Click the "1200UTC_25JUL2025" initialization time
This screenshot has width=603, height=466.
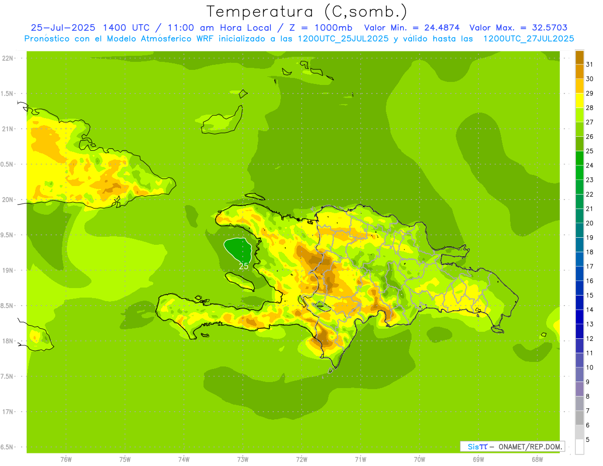(x=343, y=39)
